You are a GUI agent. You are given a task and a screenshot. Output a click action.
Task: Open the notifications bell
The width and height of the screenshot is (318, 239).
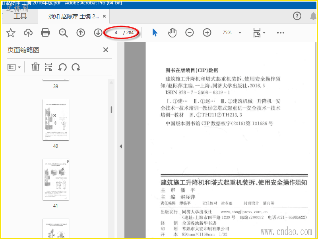coord(314,16)
